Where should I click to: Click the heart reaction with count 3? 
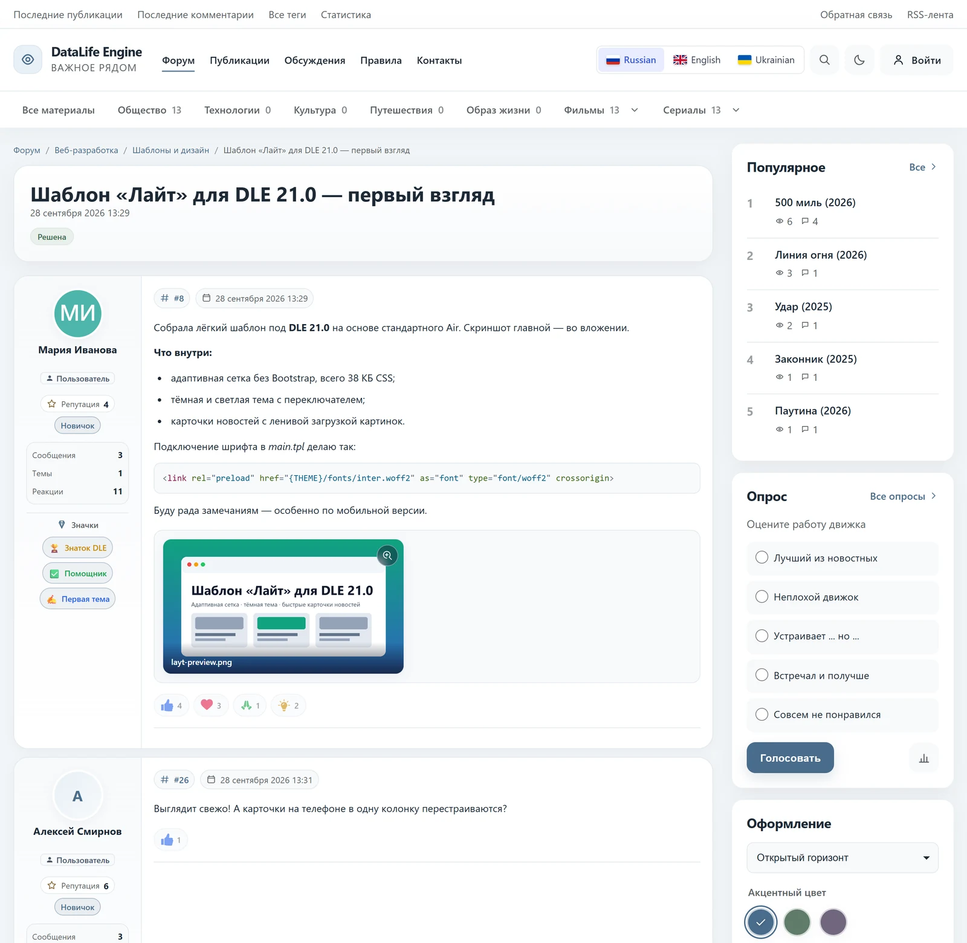point(211,705)
